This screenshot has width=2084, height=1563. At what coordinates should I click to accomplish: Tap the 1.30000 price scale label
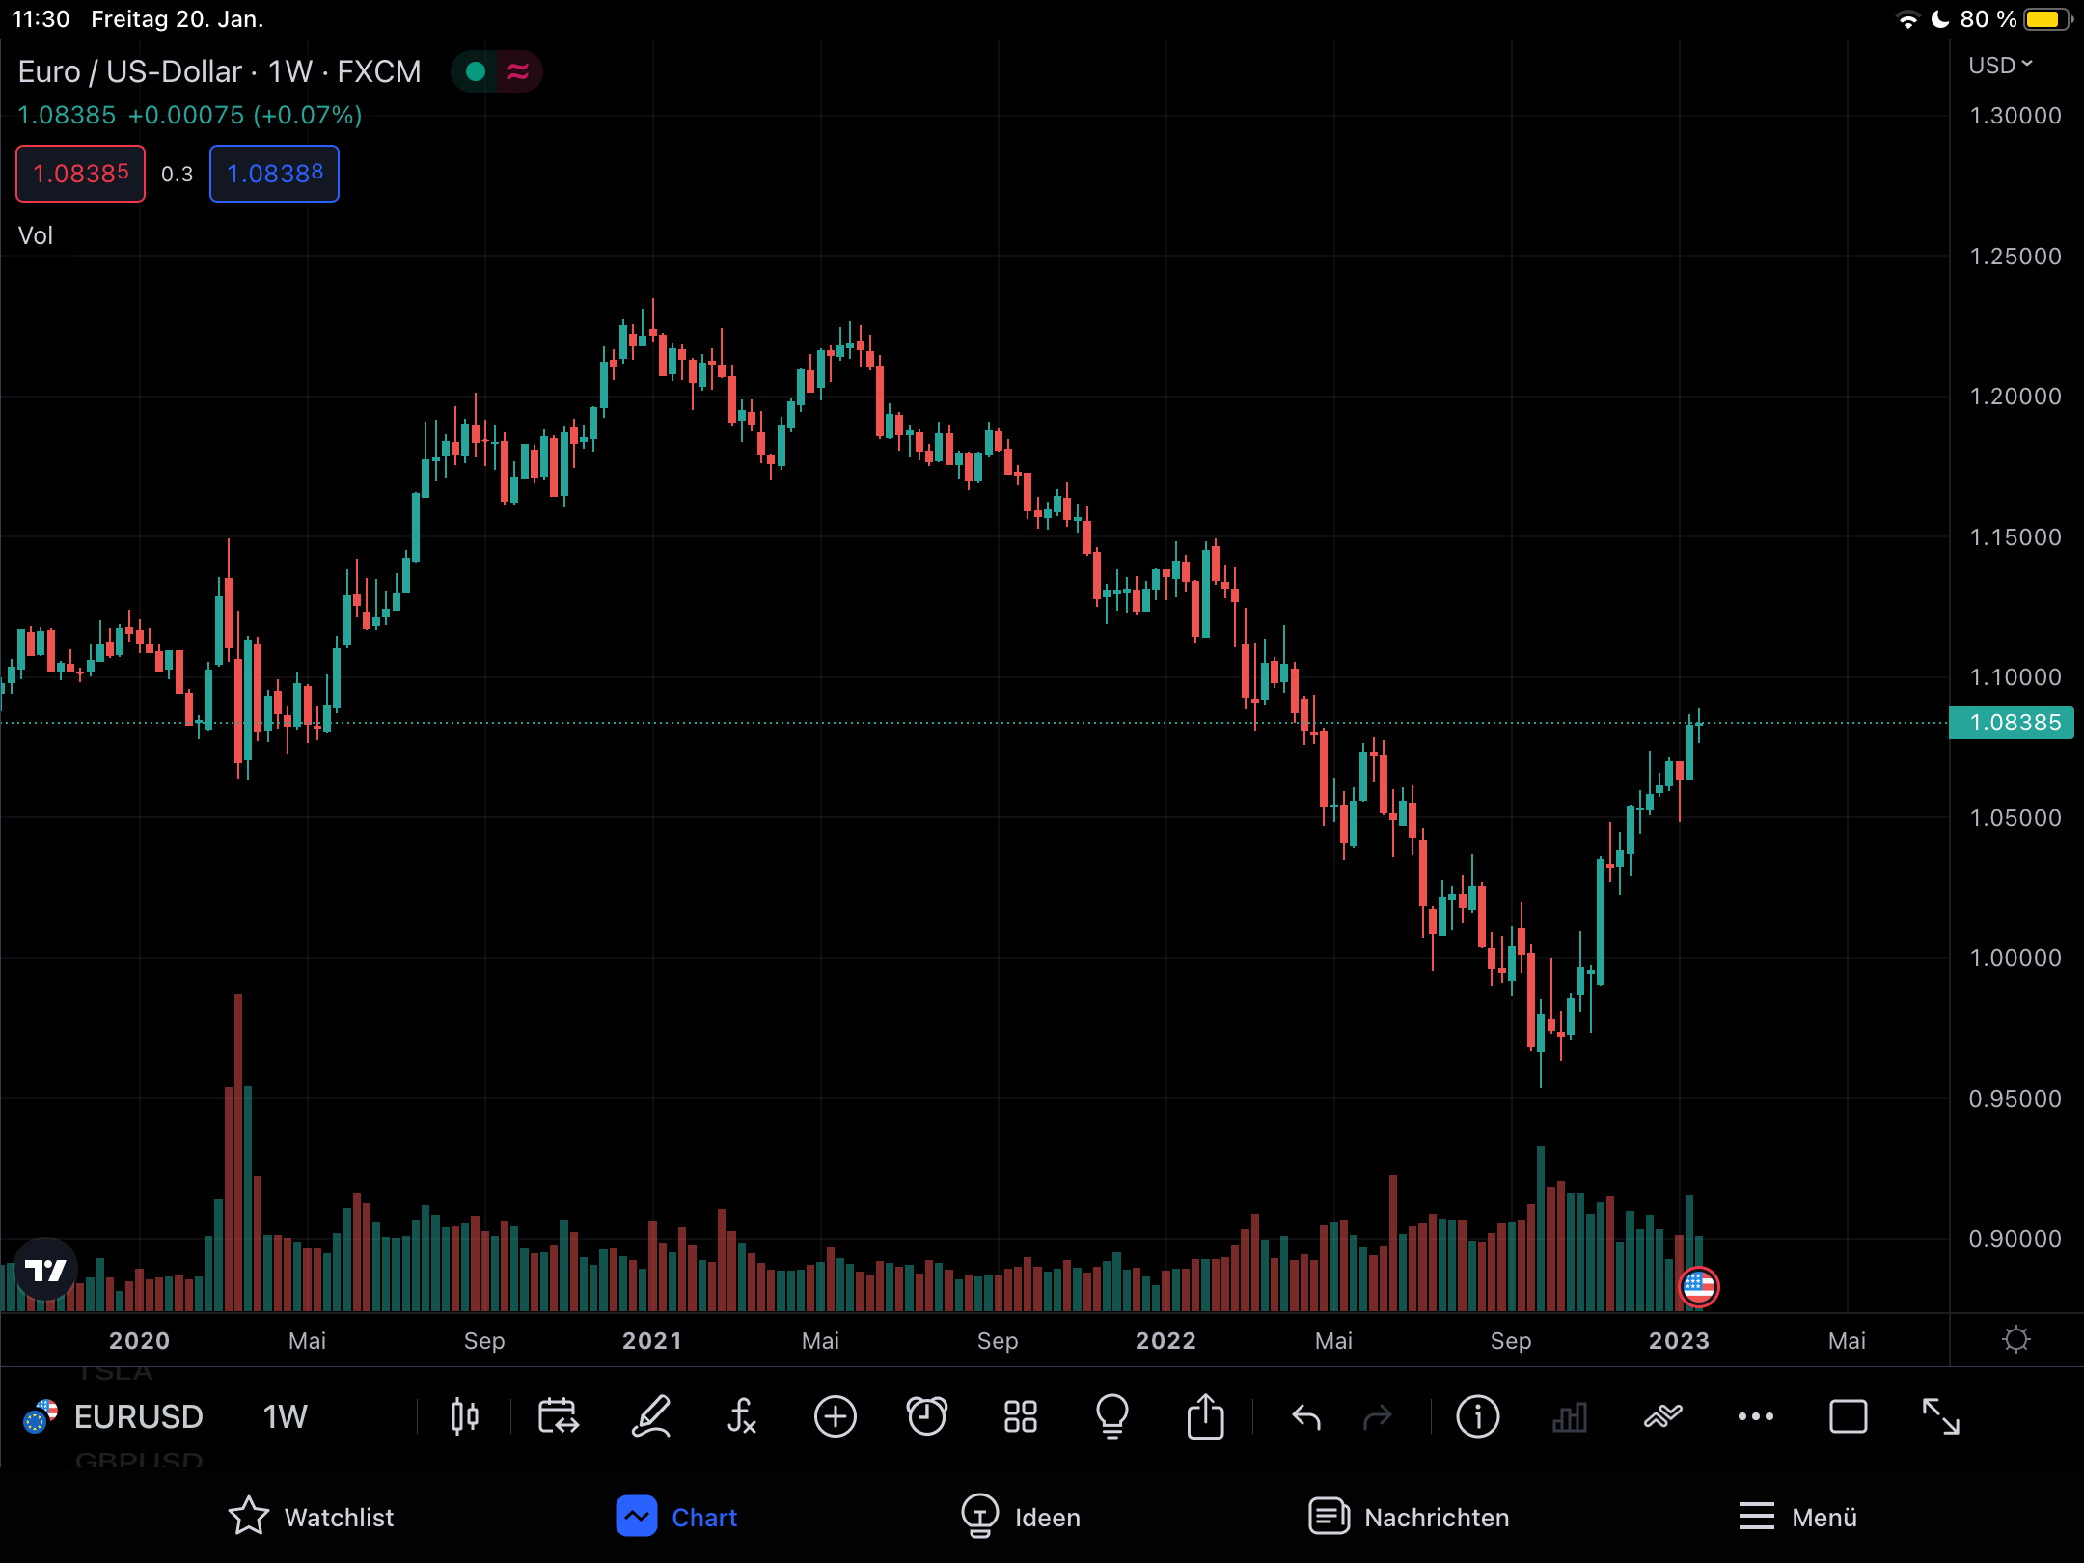pyautogui.click(x=2015, y=116)
